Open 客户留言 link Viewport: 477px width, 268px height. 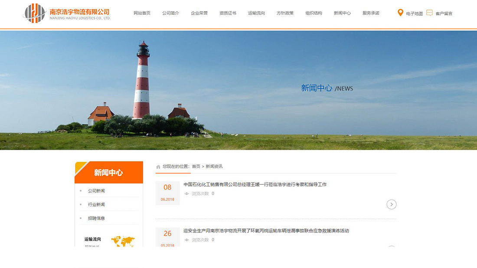444,14
